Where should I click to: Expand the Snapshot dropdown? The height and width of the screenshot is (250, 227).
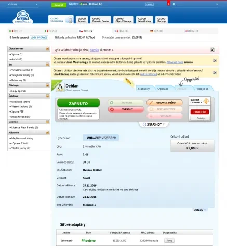154,124
